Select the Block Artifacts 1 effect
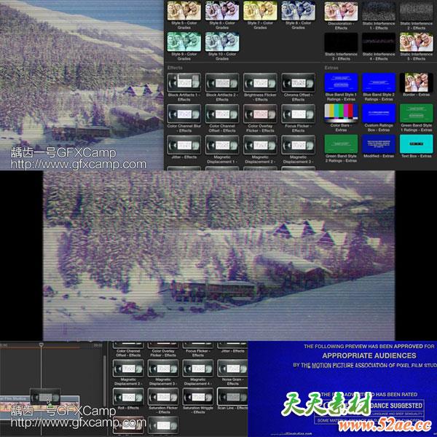This screenshot has height=437, width=437. (184, 82)
